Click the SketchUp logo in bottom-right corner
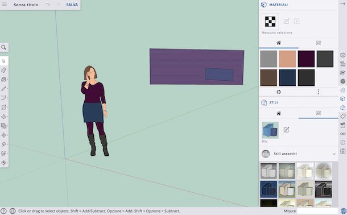The width and height of the screenshot is (347, 215). (x=343, y=211)
